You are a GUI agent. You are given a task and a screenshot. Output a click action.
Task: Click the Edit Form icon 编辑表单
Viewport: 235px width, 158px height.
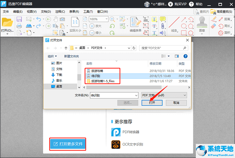point(135,24)
